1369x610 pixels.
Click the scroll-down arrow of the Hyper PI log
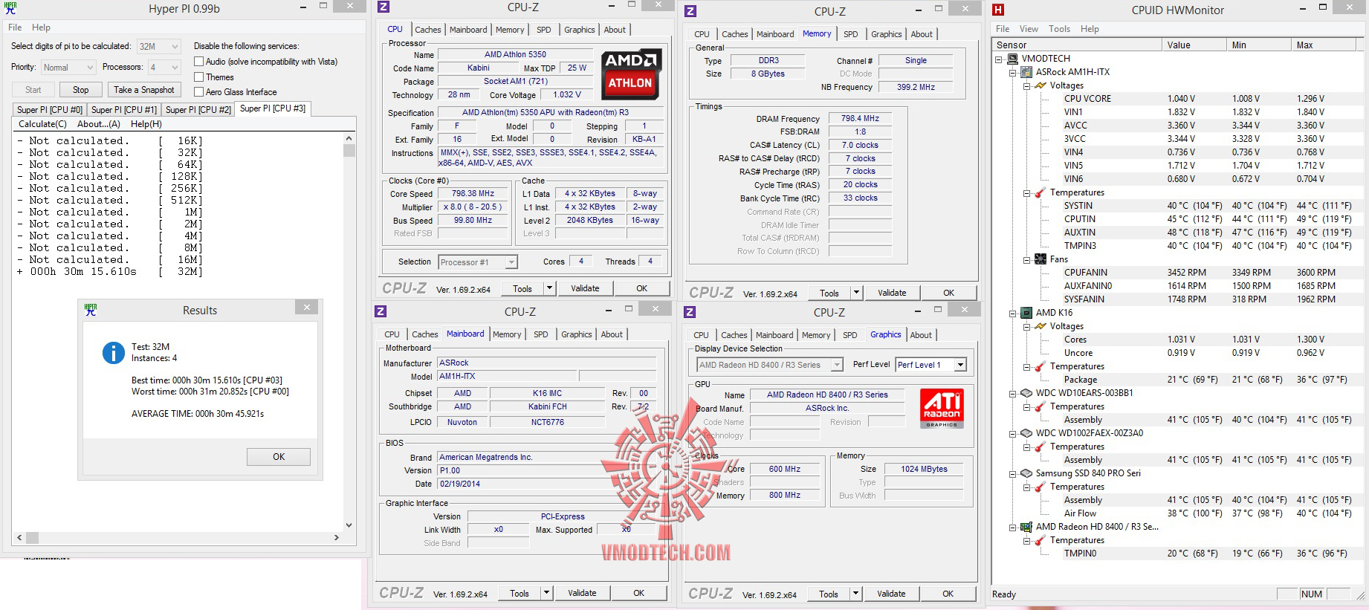pyautogui.click(x=349, y=525)
